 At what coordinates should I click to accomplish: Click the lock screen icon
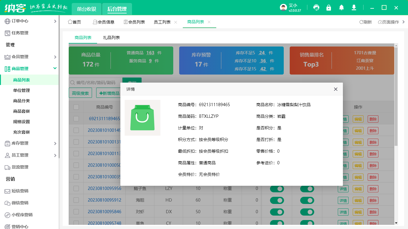[x=329, y=8]
